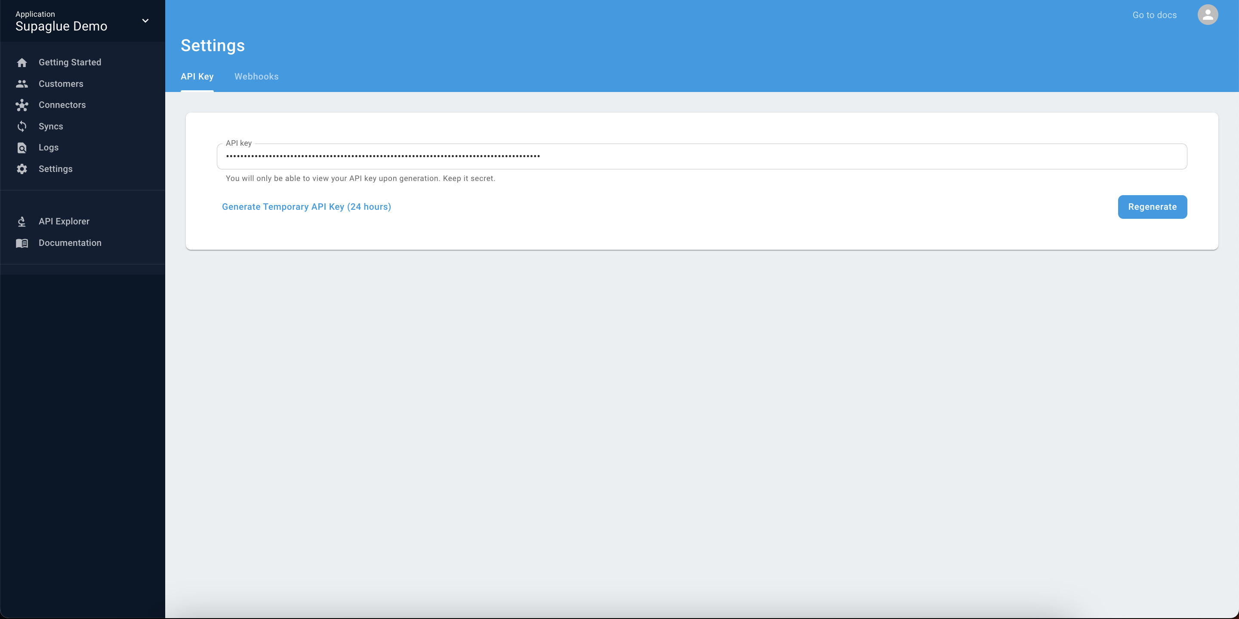The width and height of the screenshot is (1239, 619).
Task: Click the Regenerate button
Action: click(1153, 207)
